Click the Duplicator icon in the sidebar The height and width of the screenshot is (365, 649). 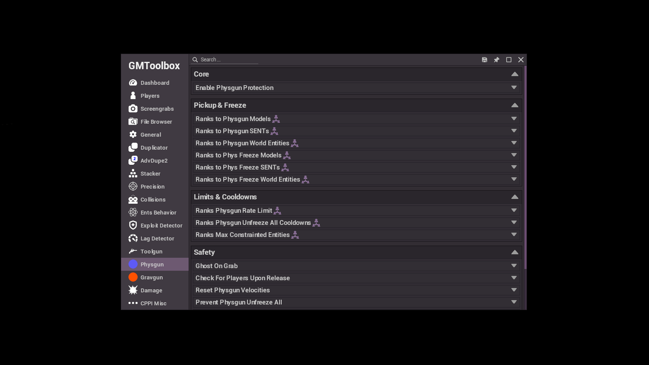[133, 147]
